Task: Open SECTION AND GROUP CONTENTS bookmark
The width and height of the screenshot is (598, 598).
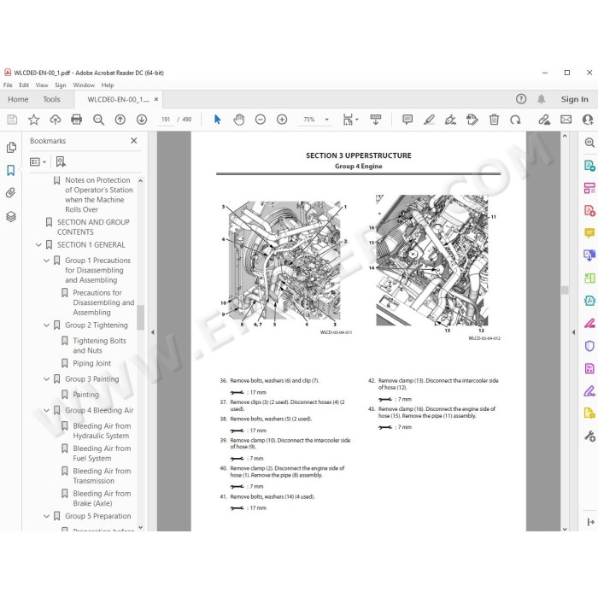Action: point(93,227)
